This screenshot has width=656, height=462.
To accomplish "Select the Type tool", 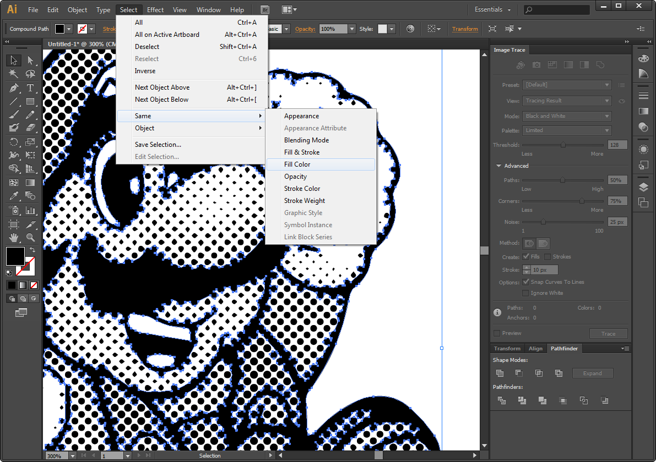I will (30, 87).
